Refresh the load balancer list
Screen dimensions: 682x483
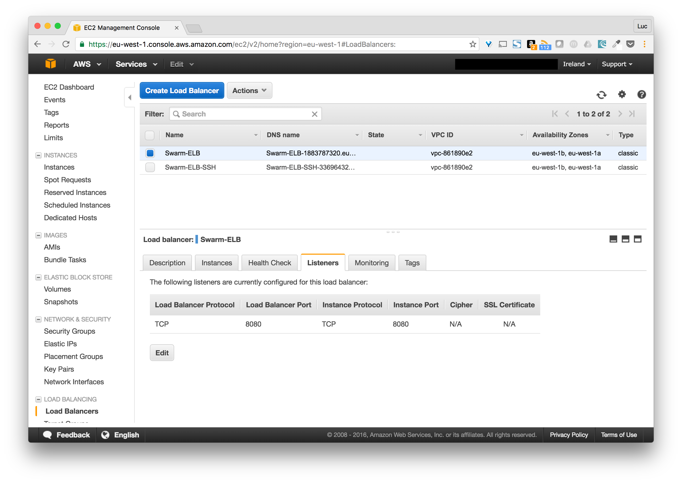[601, 95]
